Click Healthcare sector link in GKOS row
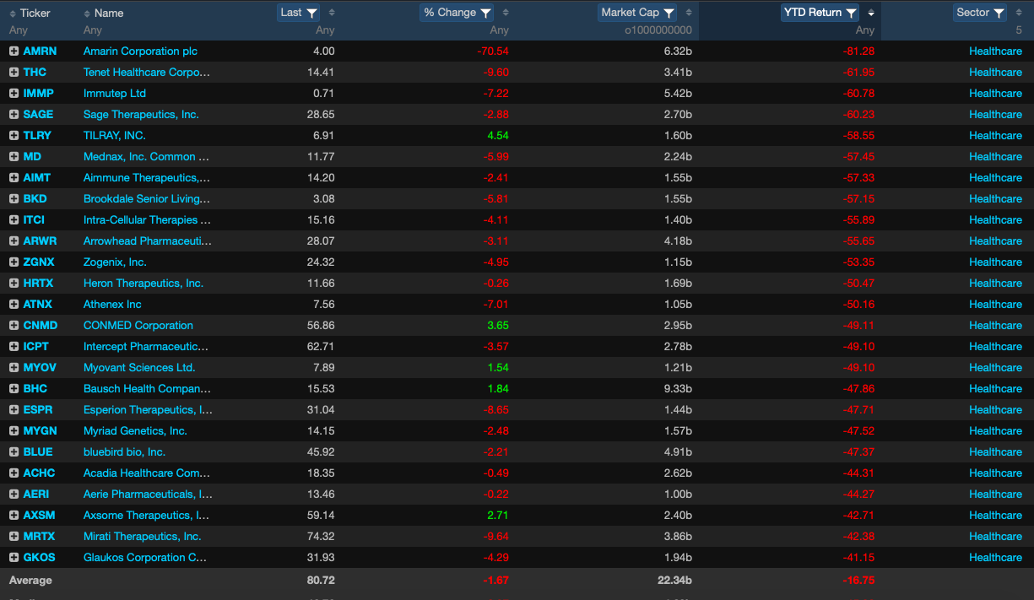Viewport: 1034px width, 600px height. point(995,558)
